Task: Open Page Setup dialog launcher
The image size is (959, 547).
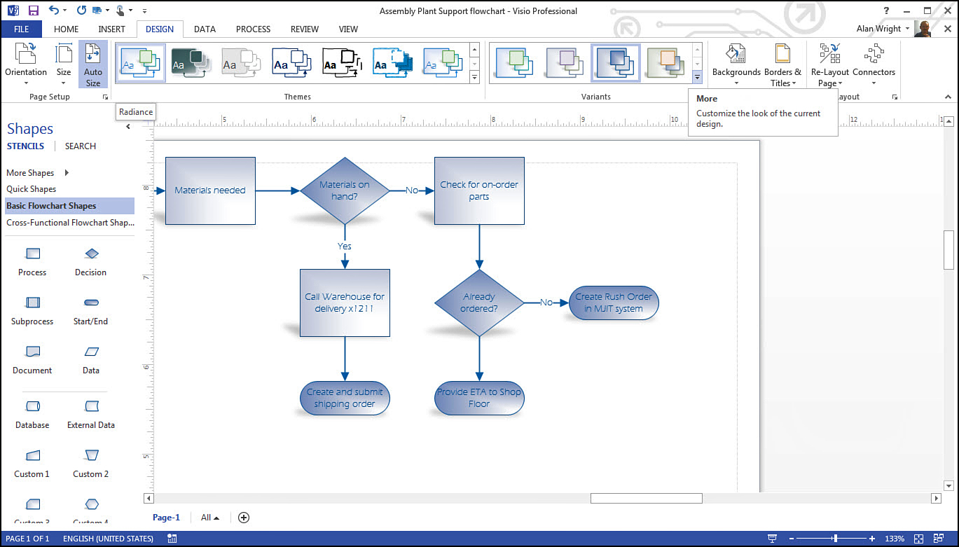Action: [106, 97]
